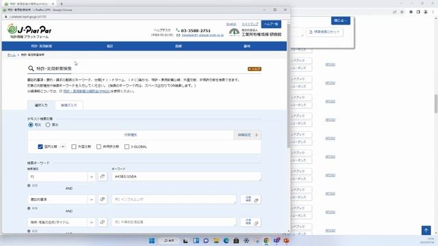Click the remove icon below the FI row

(x=29, y=185)
